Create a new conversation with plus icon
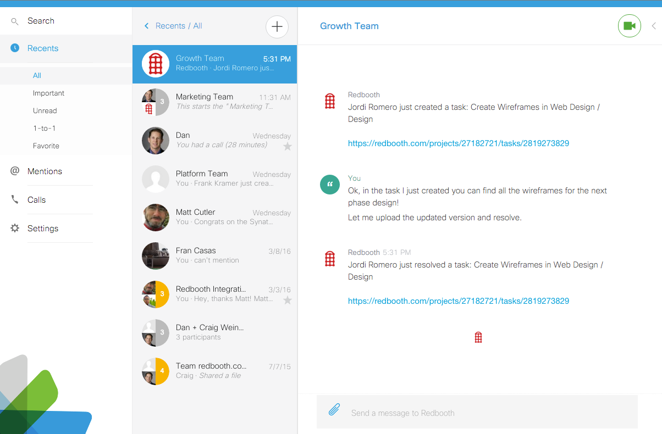The image size is (662, 434). 277,26
